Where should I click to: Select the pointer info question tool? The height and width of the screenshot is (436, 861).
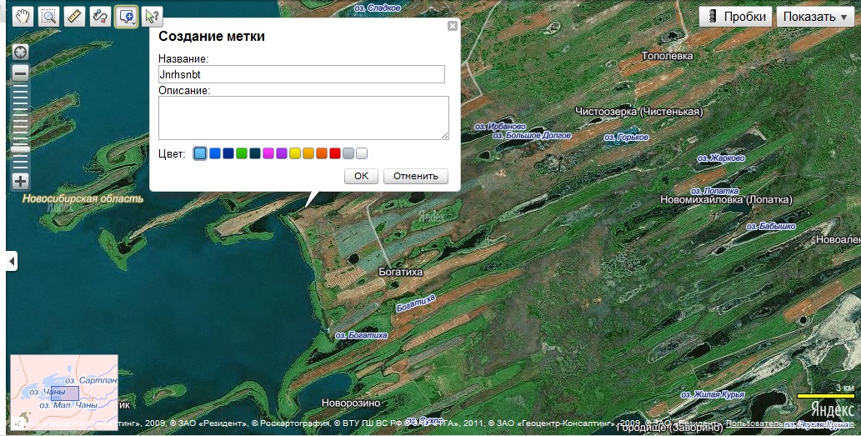pos(152,16)
